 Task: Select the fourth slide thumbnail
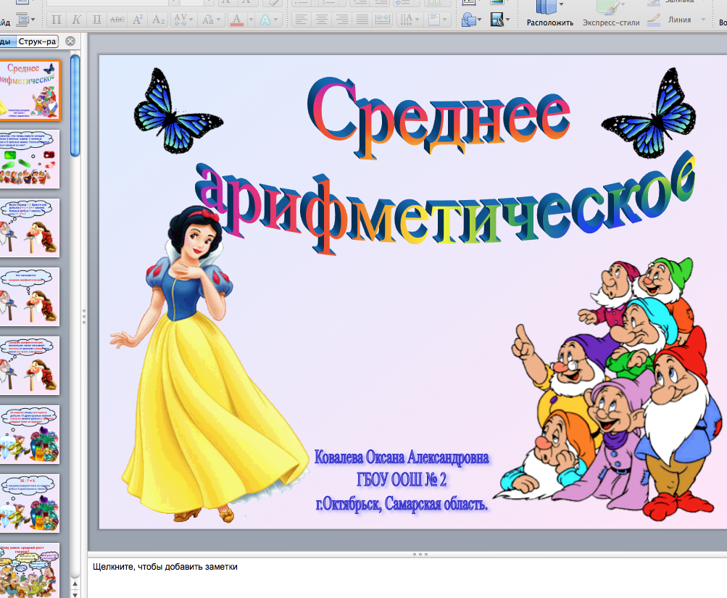(29, 296)
